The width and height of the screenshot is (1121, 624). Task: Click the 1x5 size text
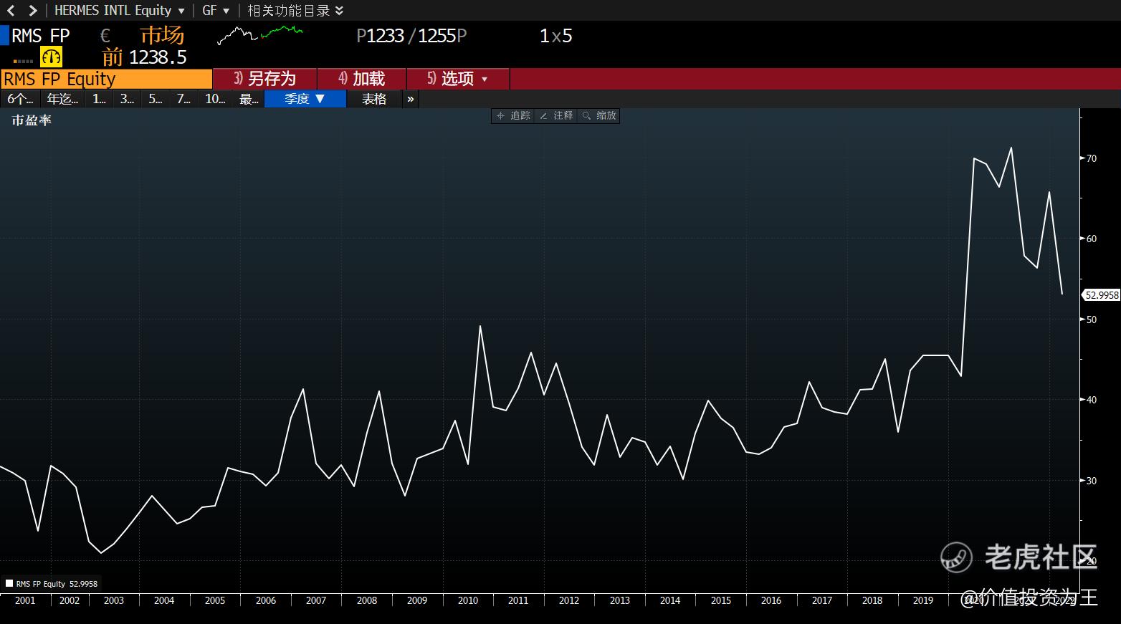click(555, 36)
